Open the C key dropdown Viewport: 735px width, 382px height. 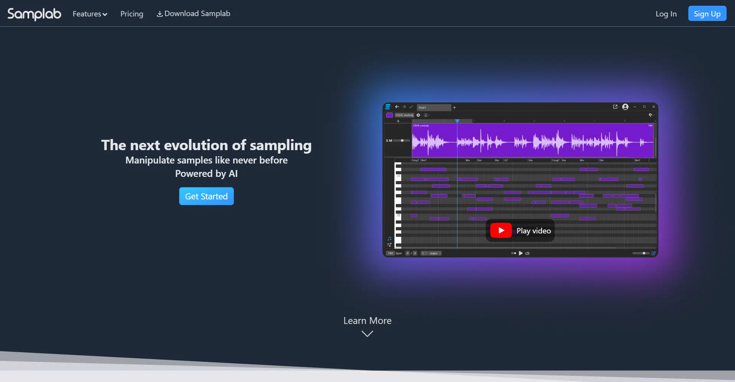click(424, 253)
